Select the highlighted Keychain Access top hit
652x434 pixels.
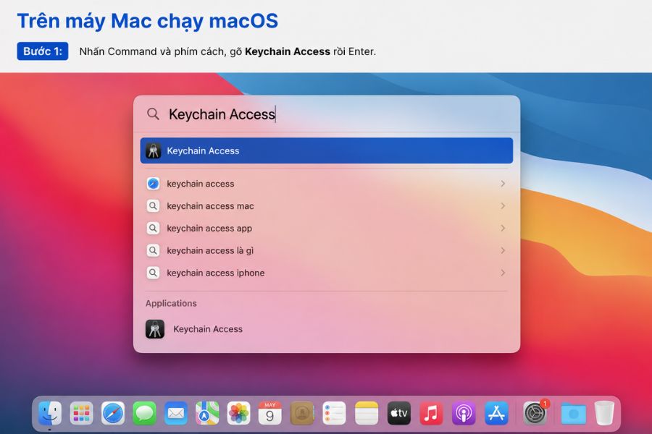pyautogui.click(x=327, y=150)
